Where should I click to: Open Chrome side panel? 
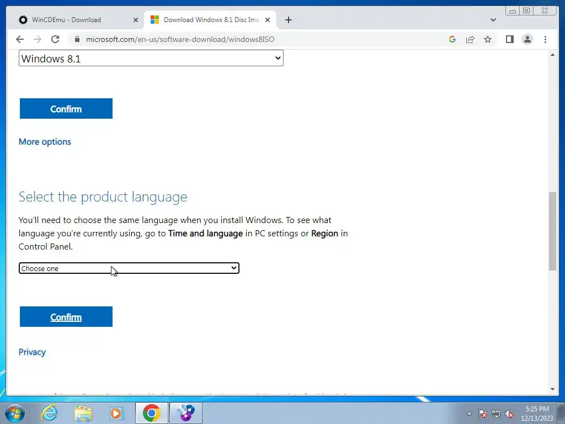pyautogui.click(x=509, y=39)
